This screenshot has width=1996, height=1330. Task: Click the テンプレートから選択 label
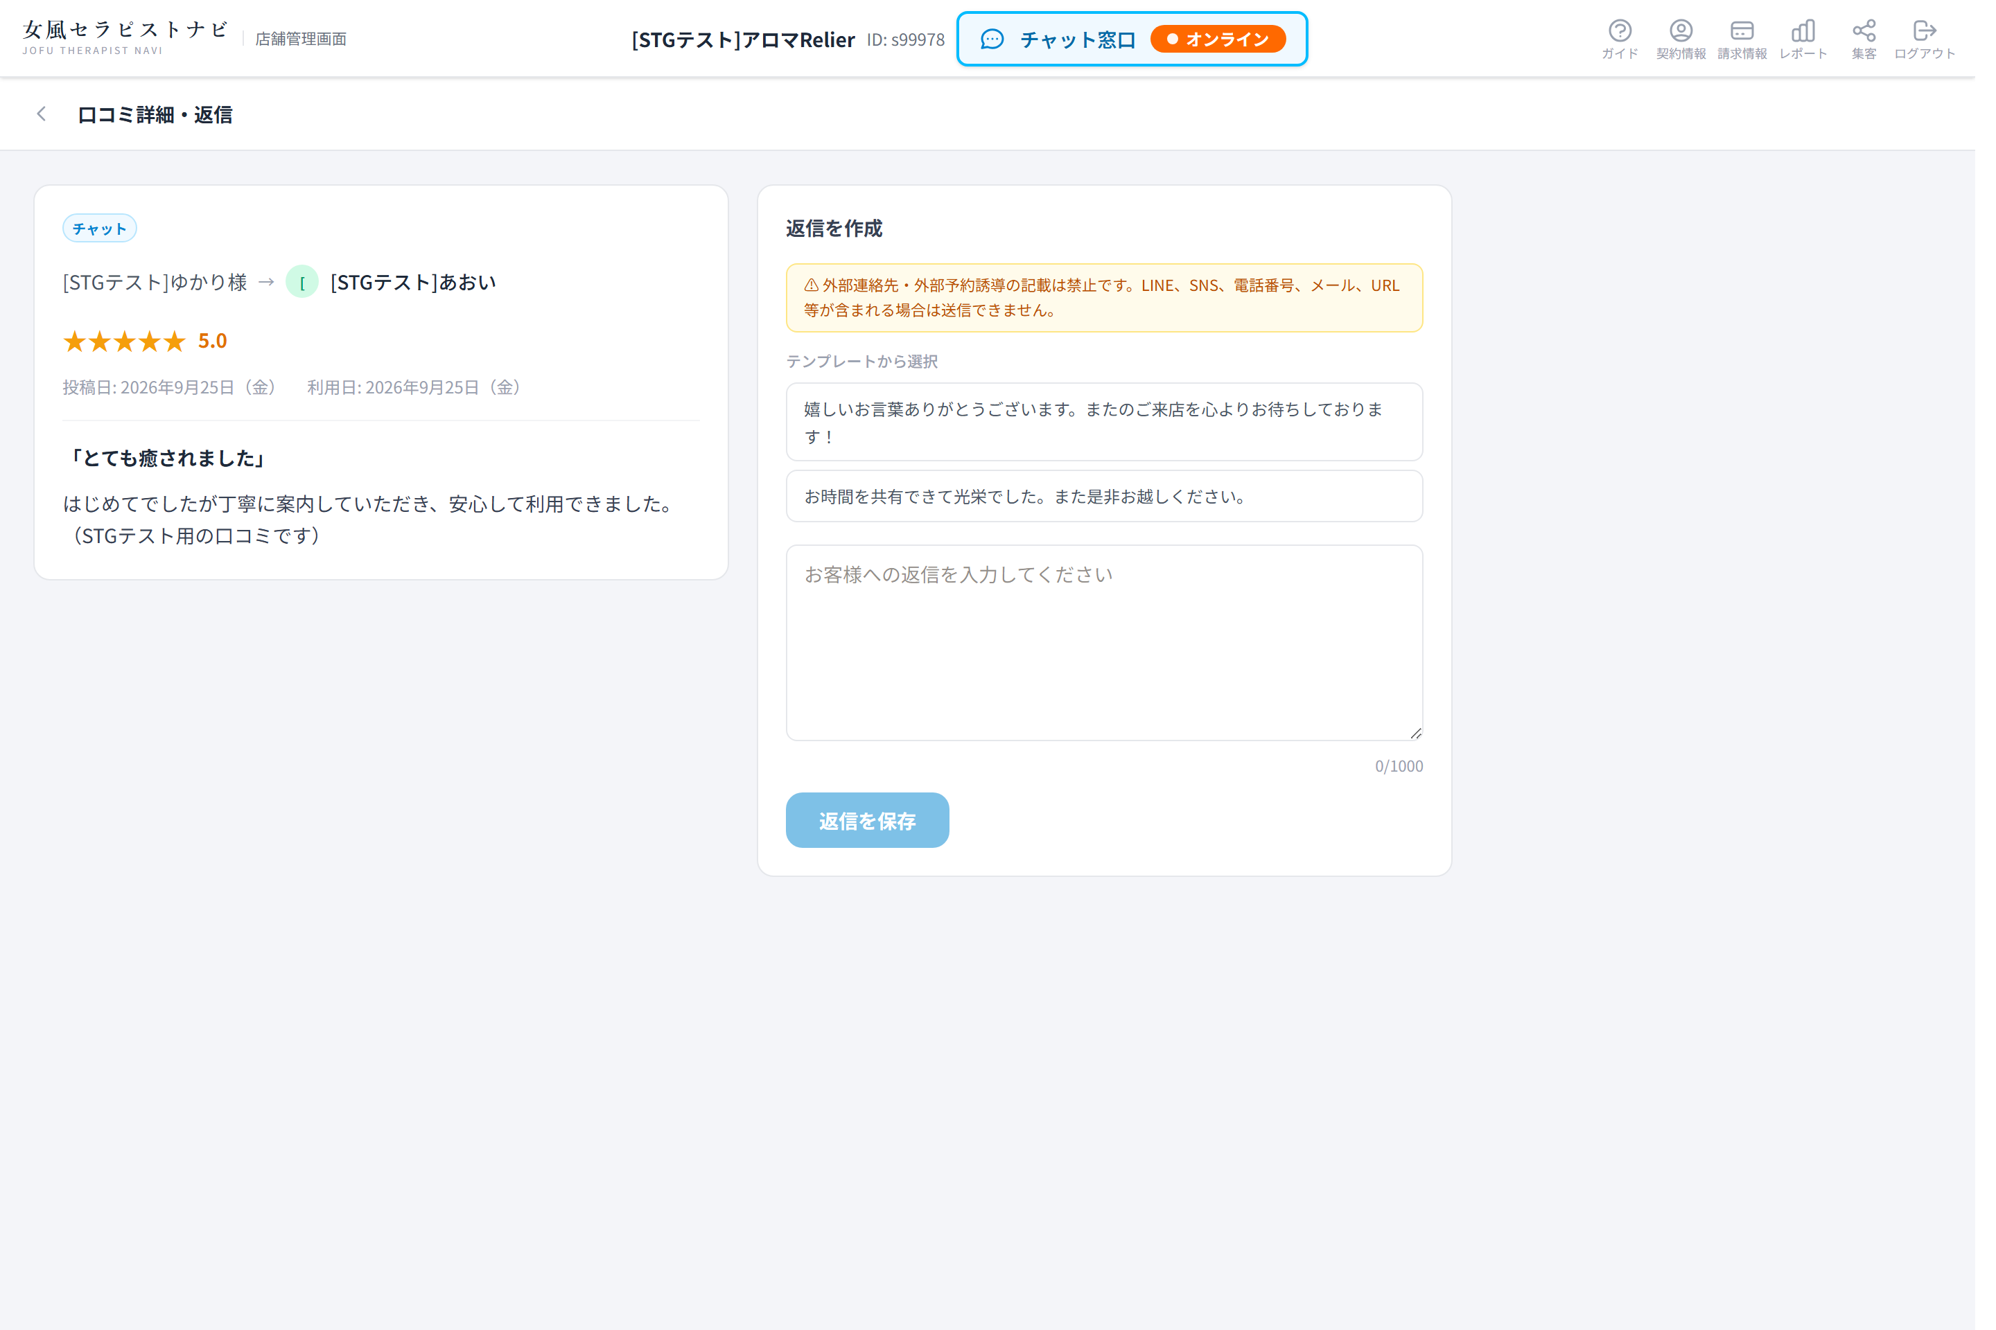point(870,365)
